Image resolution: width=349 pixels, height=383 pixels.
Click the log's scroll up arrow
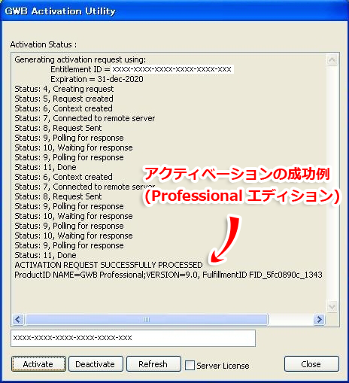point(332,59)
